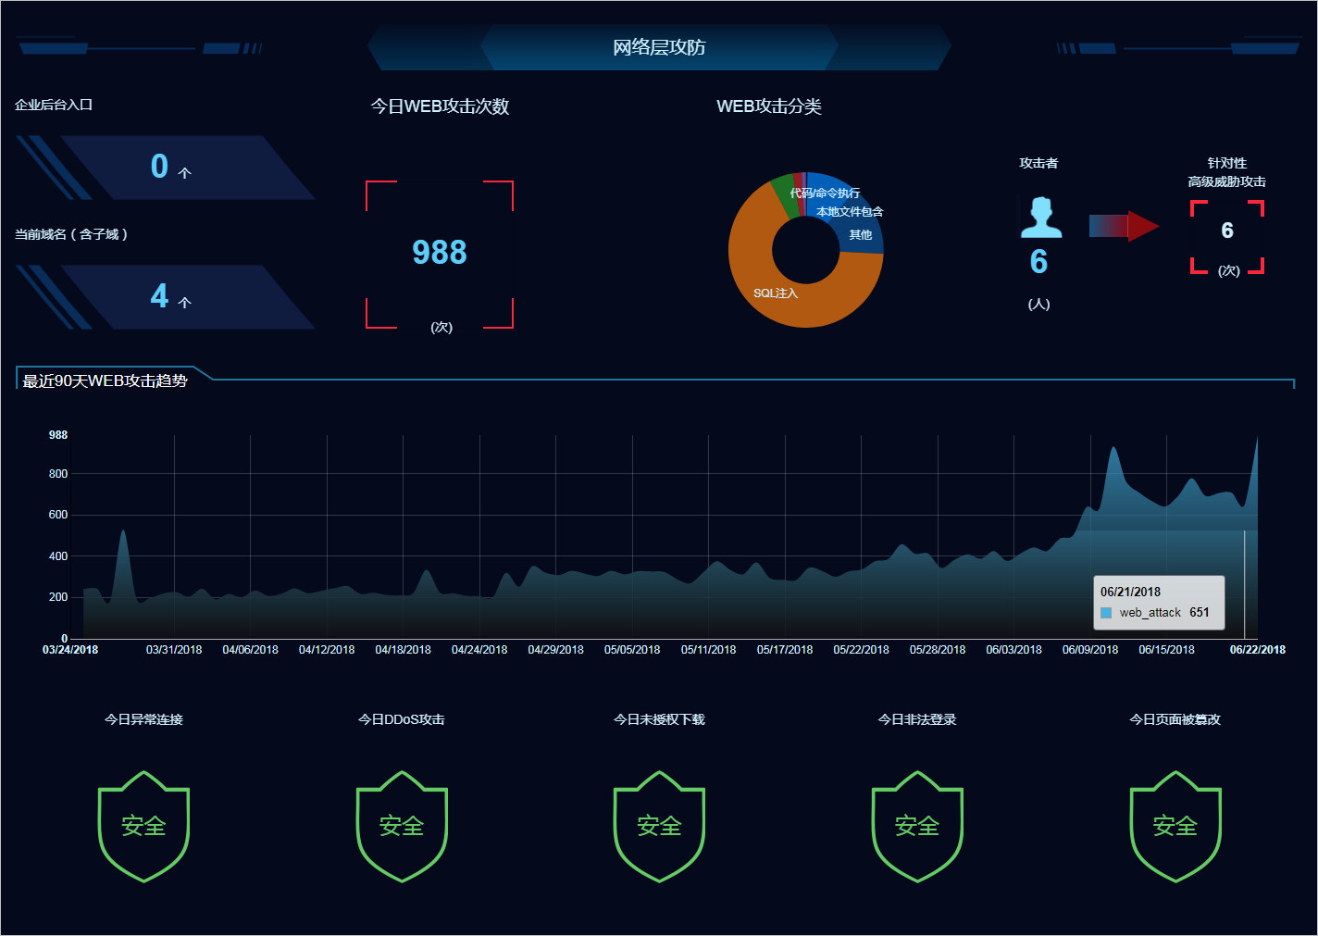Click the 06/21/2018 chart tooltip

click(1159, 602)
